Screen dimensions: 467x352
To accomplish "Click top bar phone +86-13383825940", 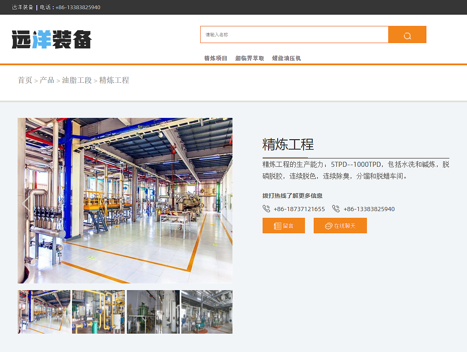I will coord(78,8).
